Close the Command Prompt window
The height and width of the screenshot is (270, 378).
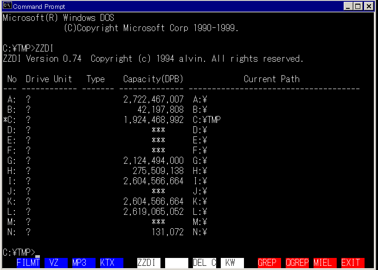368,6
